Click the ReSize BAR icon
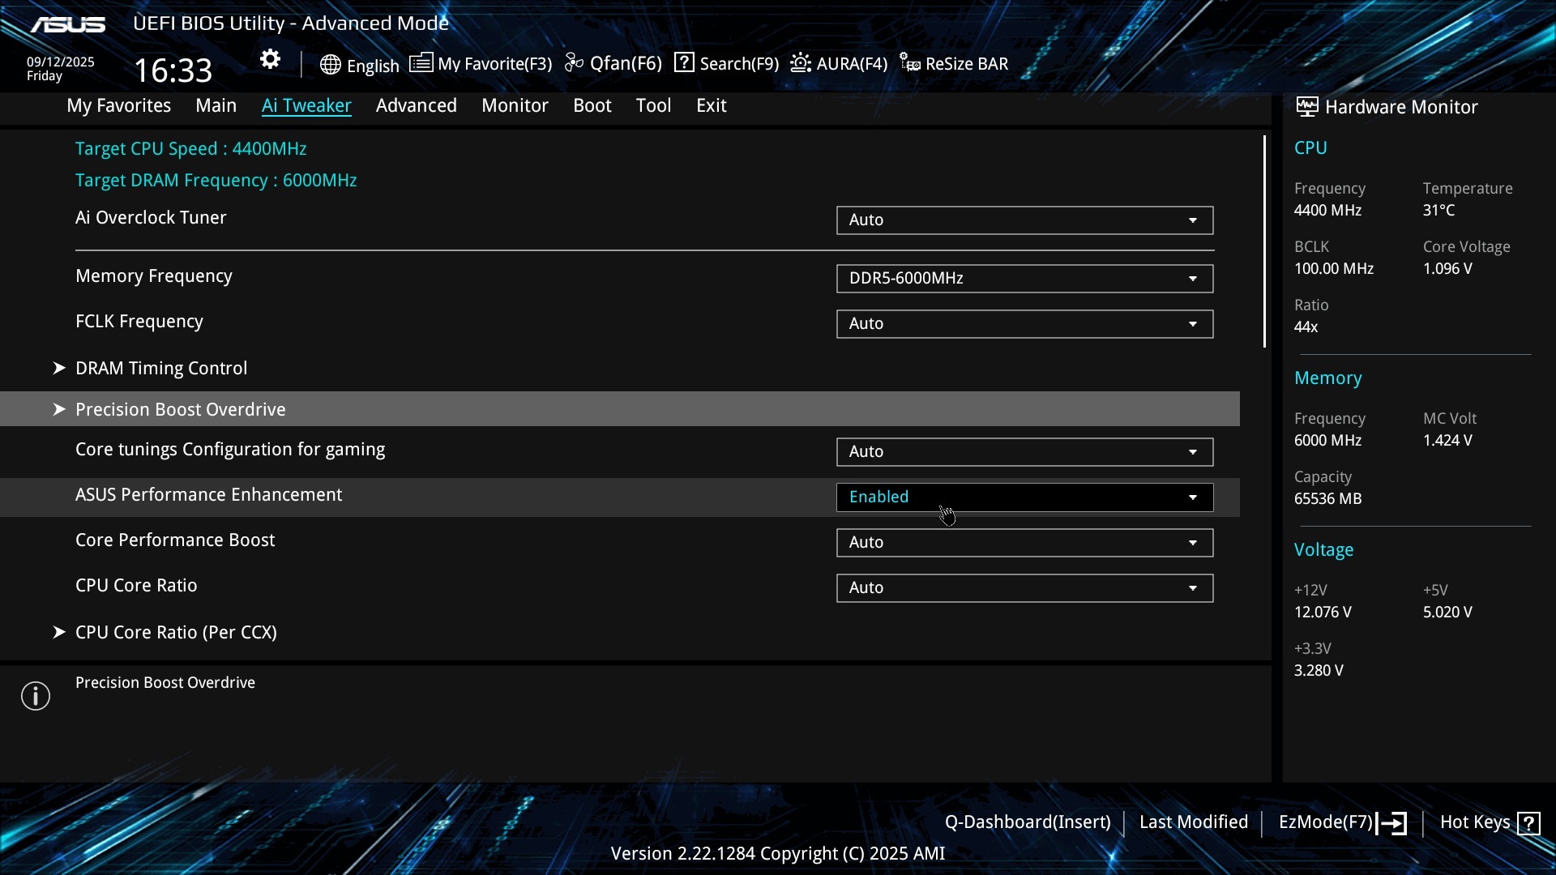Screen dimensions: 1556x875 click(x=910, y=63)
